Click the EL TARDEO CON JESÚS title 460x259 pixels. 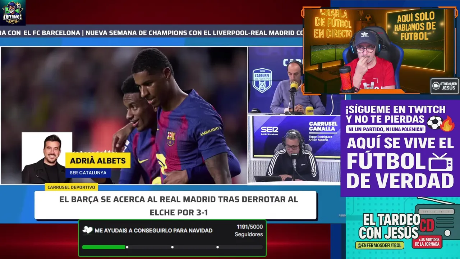(389, 226)
